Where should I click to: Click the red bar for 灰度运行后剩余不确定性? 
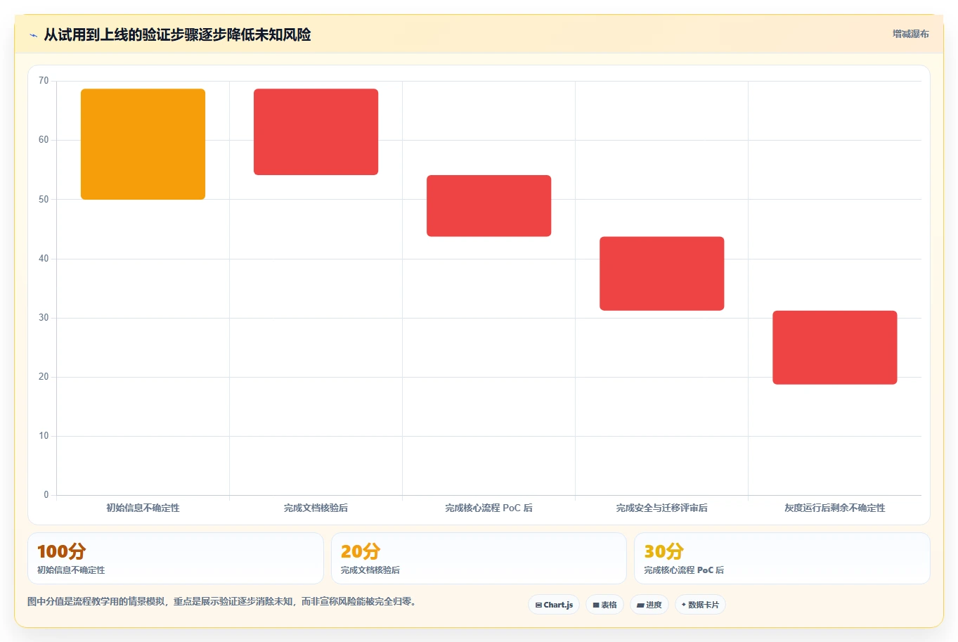(835, 347)
